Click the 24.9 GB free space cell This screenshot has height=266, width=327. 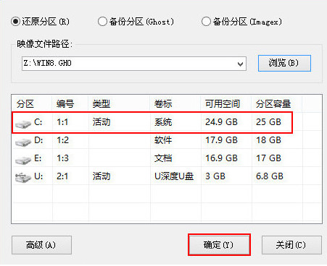tap(221, 122)
